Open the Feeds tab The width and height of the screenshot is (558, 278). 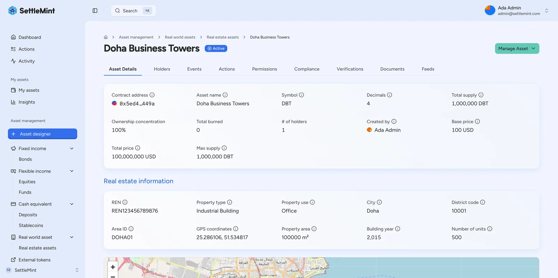pyautogui.click(x=428, y=69)
